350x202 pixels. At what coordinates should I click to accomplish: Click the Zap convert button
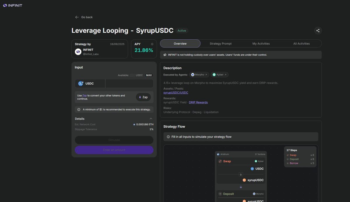pos(143,97)
